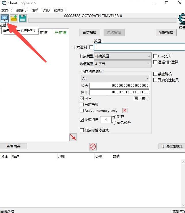185x213 pixels.
Task: Clear address list with red circle icon
Action: click(x=93, y=147)
